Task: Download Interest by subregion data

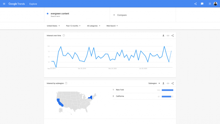Action: (163, 83)
